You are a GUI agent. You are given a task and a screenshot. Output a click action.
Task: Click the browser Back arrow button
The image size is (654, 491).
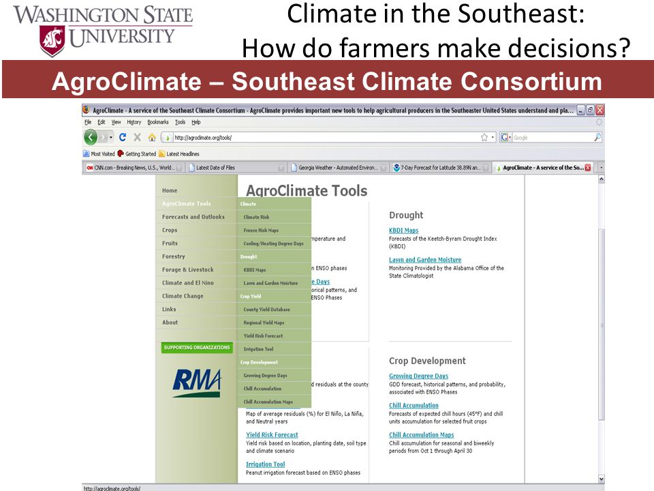[x=91, y=137]
